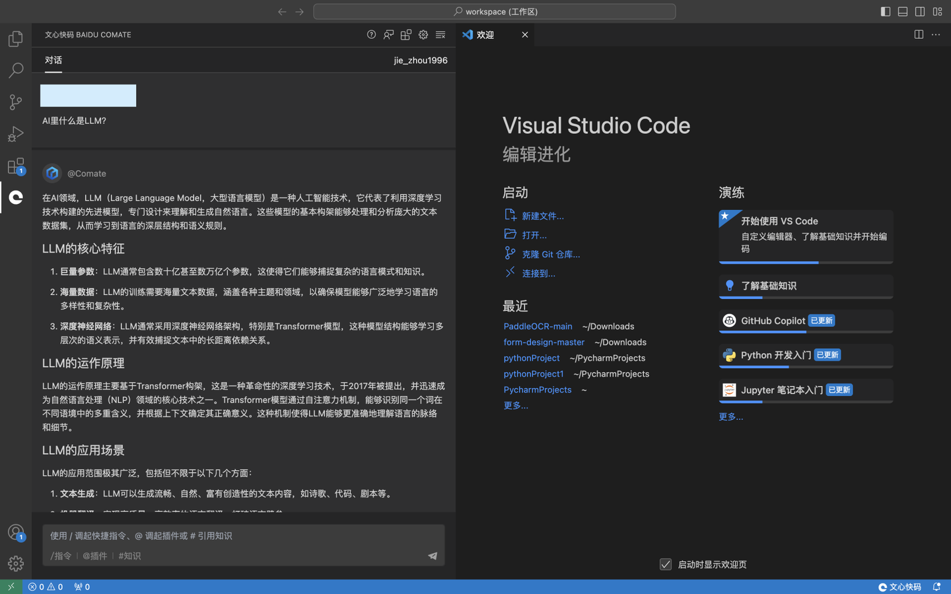
Task: Click 新建文件... link
Action: pos(543,216)
